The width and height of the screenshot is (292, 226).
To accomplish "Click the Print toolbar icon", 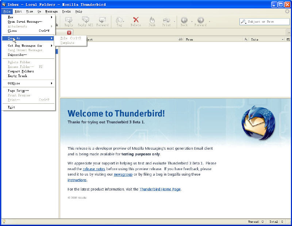I will (166, 20).
